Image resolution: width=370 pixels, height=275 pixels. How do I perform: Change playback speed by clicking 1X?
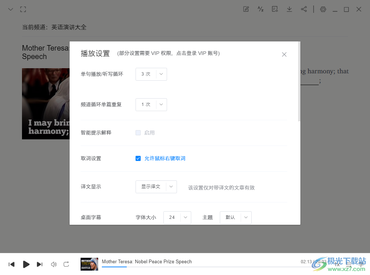[x=338, y=264]
